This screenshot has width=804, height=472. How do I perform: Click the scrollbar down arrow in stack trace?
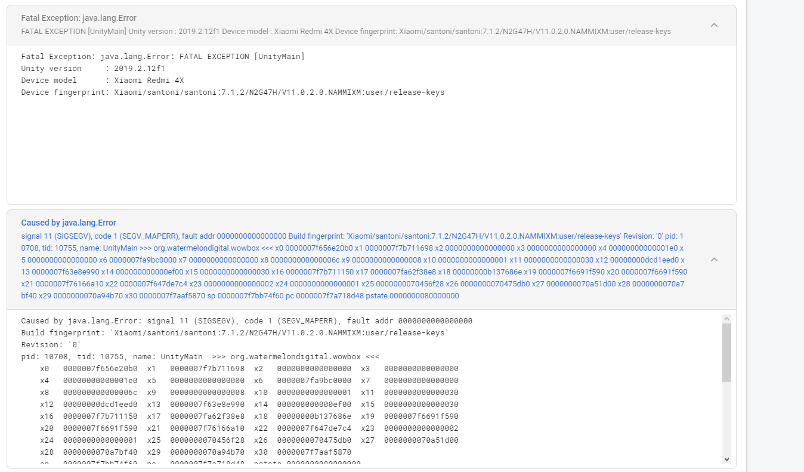click(x=726, y=459)
